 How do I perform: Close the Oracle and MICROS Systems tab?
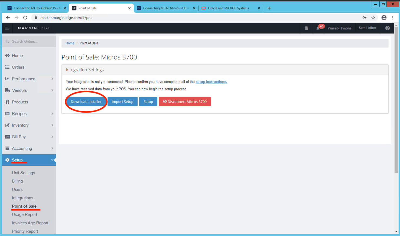click(x=259, y=8)
